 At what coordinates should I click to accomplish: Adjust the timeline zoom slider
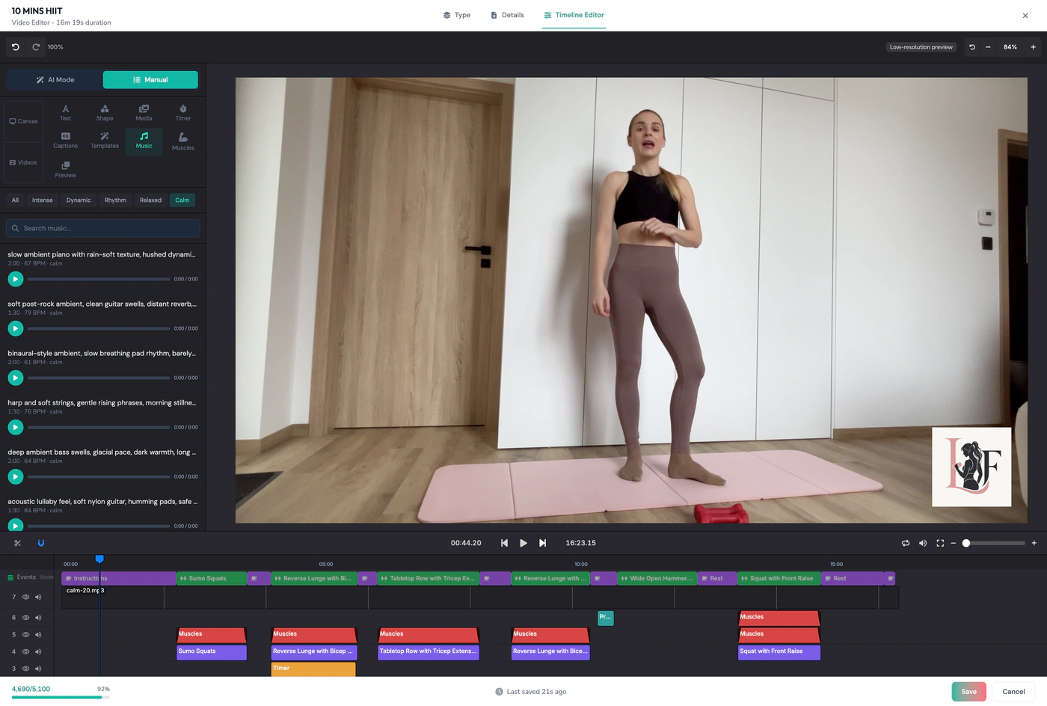coord(995,543)
